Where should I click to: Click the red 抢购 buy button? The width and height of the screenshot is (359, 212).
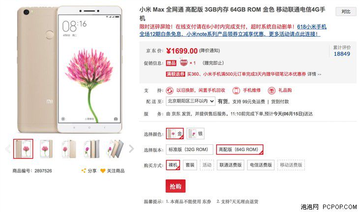[x=176, y=186]
